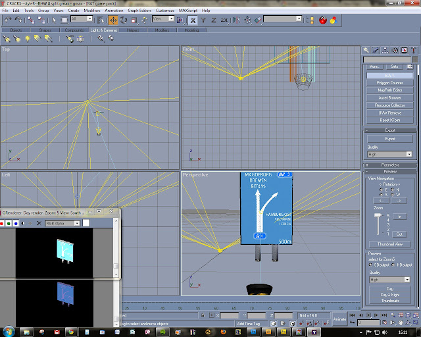Open the Motion command panel tab
Image resolution: width=421 pixels, height=337 pixels.
pos(395,50)
